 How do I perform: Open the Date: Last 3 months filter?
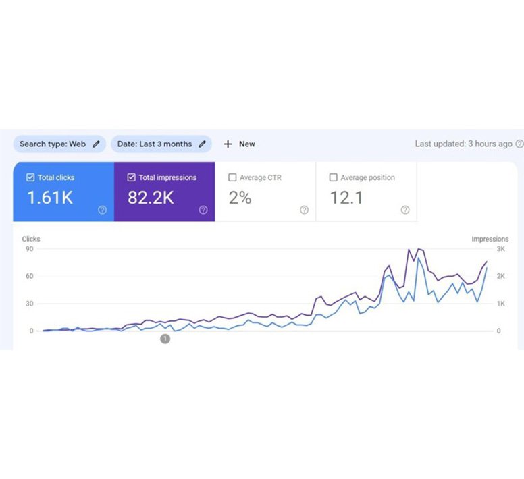[155, 144]
